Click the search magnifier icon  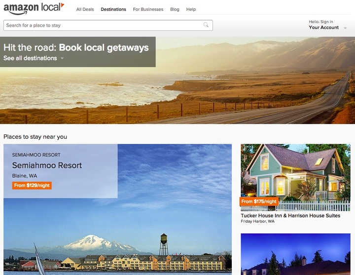tap(206, 25)
